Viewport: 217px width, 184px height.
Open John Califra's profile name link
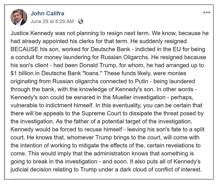coord(47,14)
